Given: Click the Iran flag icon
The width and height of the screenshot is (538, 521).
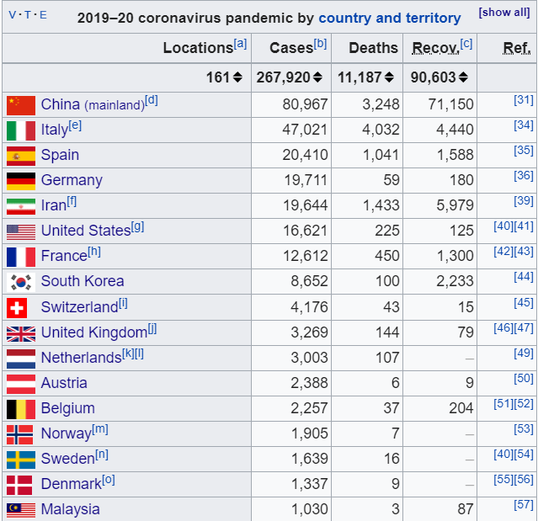Looking at the screenshot, I should point(21,206).
